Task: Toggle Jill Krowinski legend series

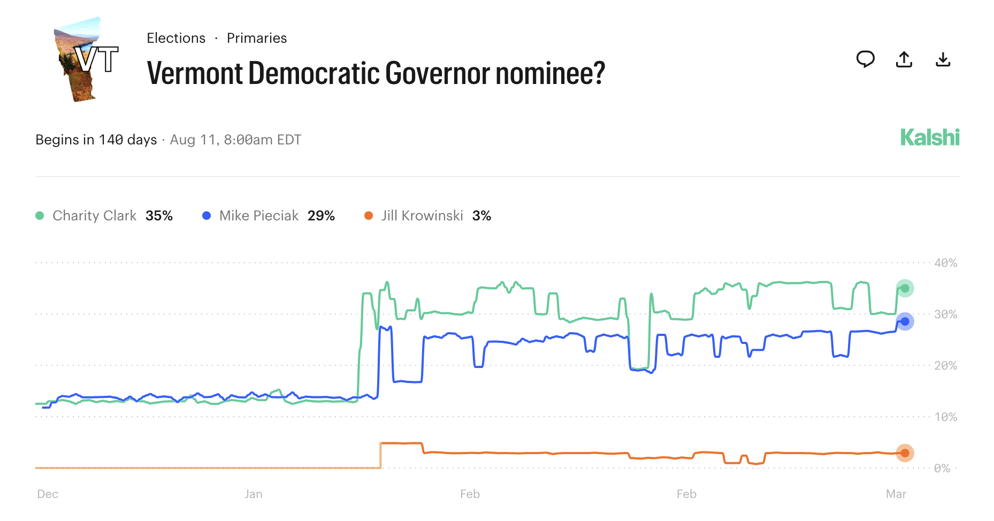Action: click(x=422, y=216)
